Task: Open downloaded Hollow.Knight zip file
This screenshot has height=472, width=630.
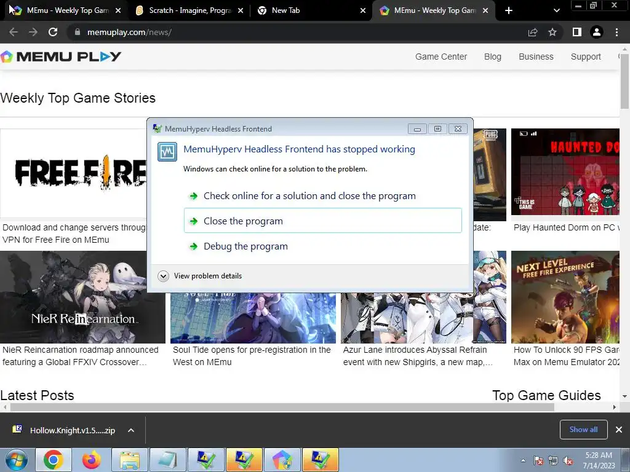Action: (x=64, y=430)
